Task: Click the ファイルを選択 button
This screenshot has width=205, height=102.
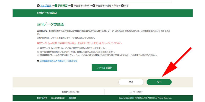Action: [104, 68]
